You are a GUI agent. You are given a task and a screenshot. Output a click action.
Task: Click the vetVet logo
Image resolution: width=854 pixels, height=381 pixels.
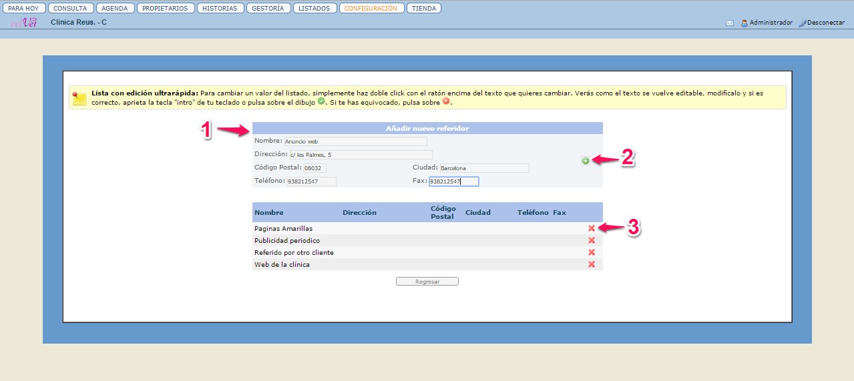(23, 23)
